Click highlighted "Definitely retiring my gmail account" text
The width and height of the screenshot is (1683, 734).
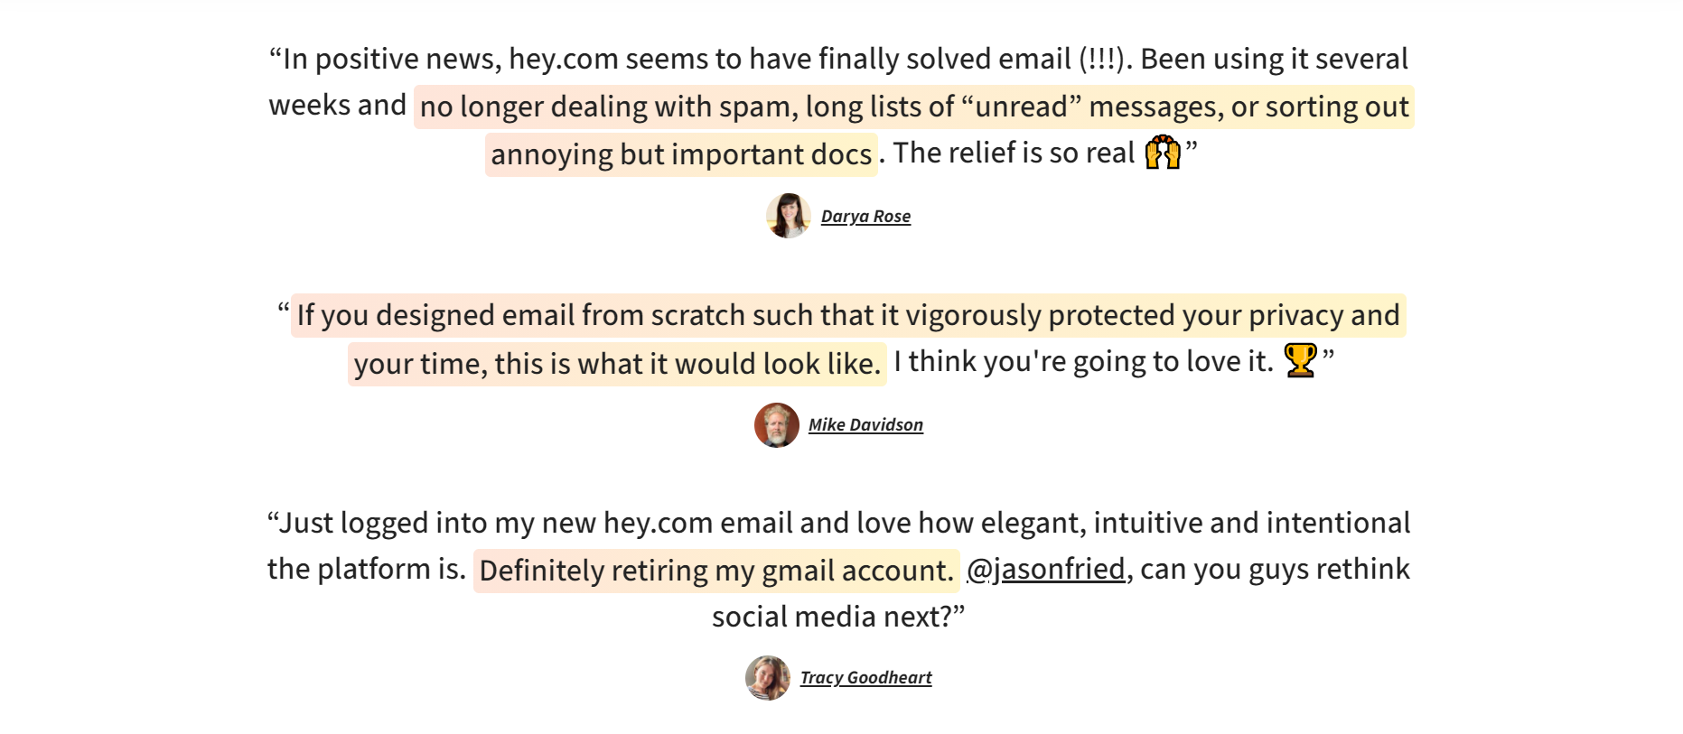tap(715, 571)
